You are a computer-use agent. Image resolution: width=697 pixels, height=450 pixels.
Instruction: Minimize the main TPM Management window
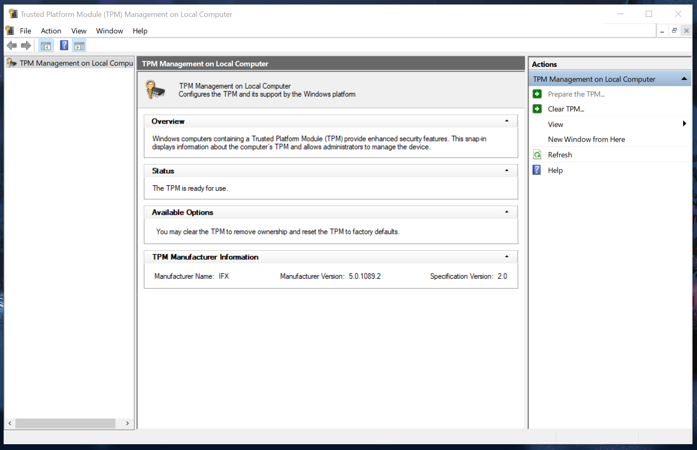[620, 14]
